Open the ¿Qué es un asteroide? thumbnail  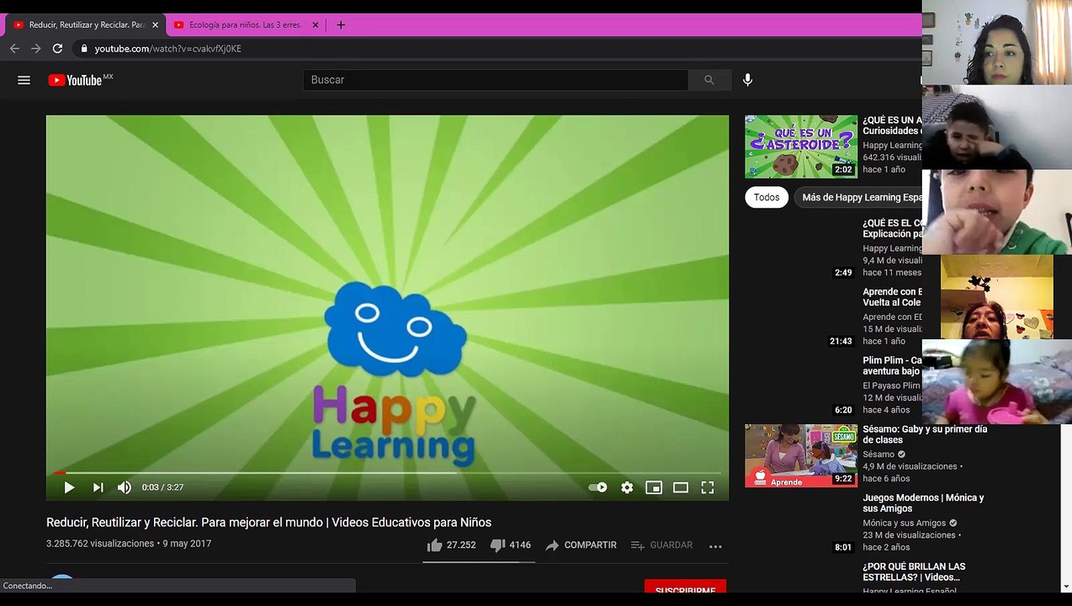click(801, 146)
